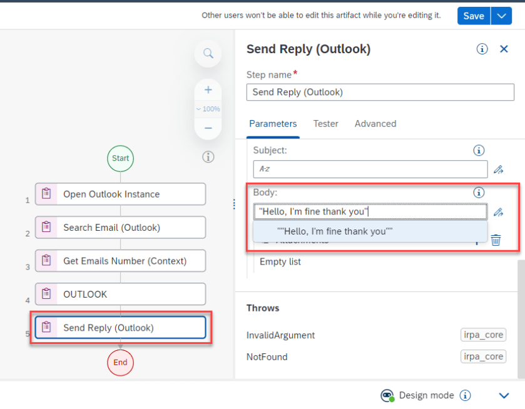525x409 pixels.
Task: Open the expression editor for Subject
Action: point(499,169)
